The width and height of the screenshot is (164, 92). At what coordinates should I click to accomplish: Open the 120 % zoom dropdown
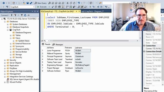pyautogui.click(x=49, y=41)
